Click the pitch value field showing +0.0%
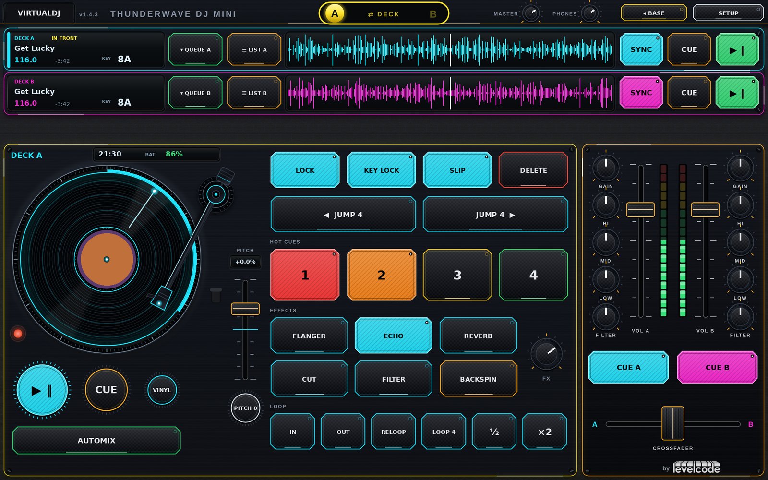Screen dimensions: 768x480 click(x=245, y=262)
